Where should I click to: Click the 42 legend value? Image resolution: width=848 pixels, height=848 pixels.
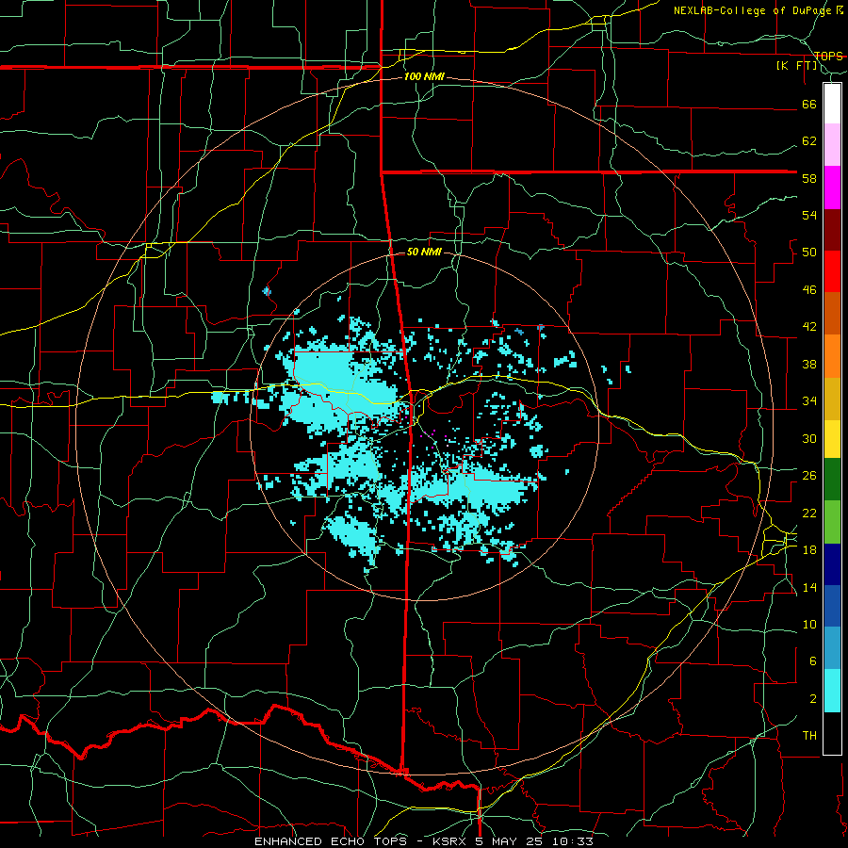click(809, 327)
